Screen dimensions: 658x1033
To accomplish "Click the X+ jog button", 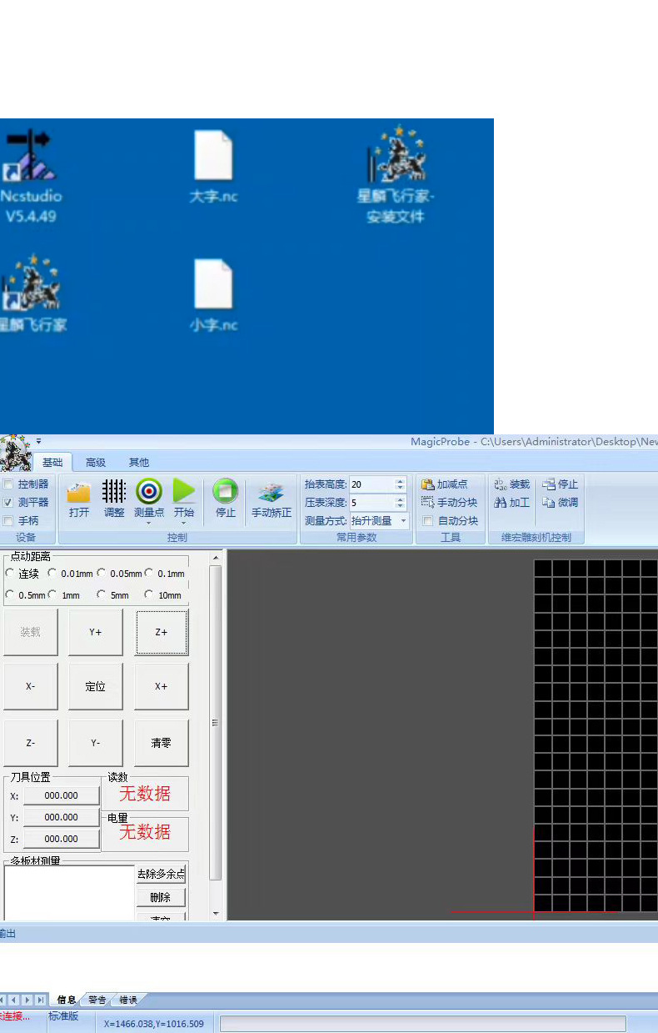I will [x=162, y=687].
